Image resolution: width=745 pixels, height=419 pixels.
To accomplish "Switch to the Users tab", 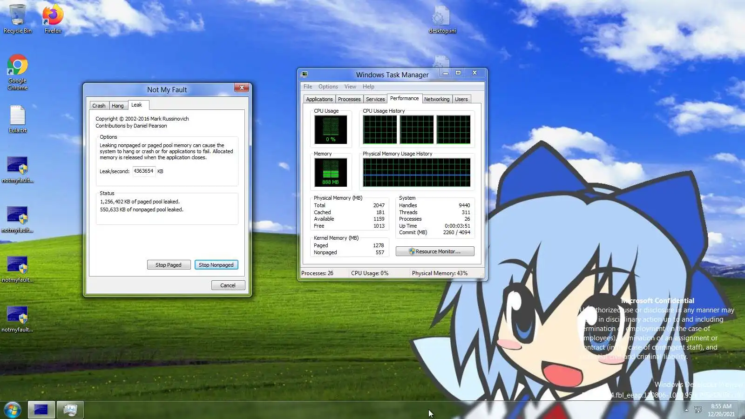I will (x=461, y=99).
